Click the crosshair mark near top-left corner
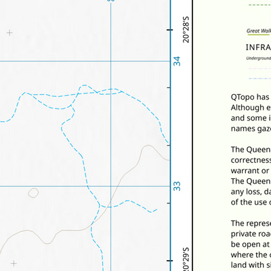 9,33
